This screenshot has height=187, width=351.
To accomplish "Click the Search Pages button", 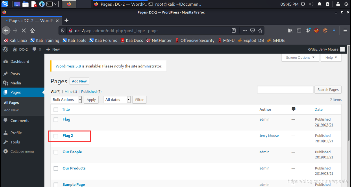I will tap(328, 90).
